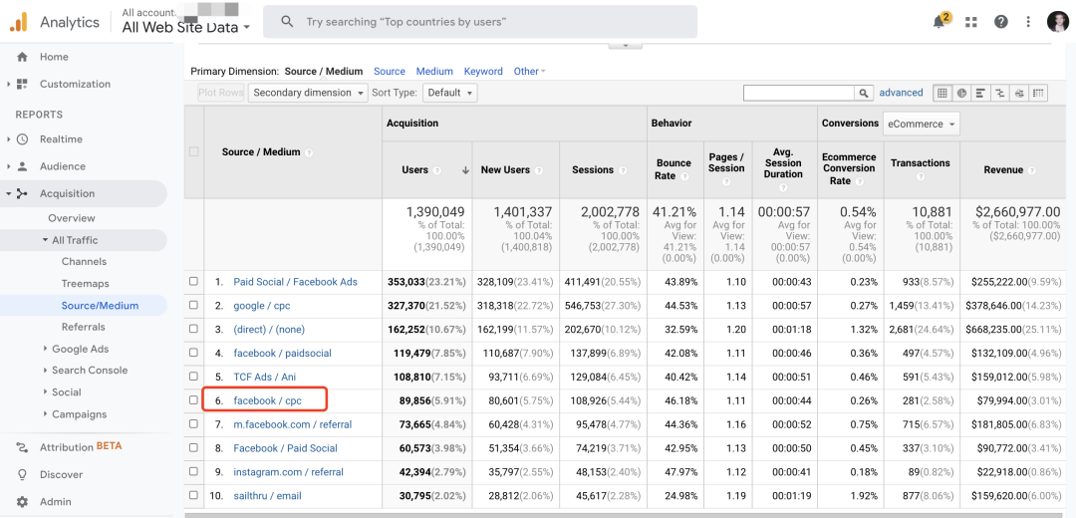Open the instagram.com / referral source link
Screen dimensions: 1076x518
pyautogui.click(x=288, y=472)
